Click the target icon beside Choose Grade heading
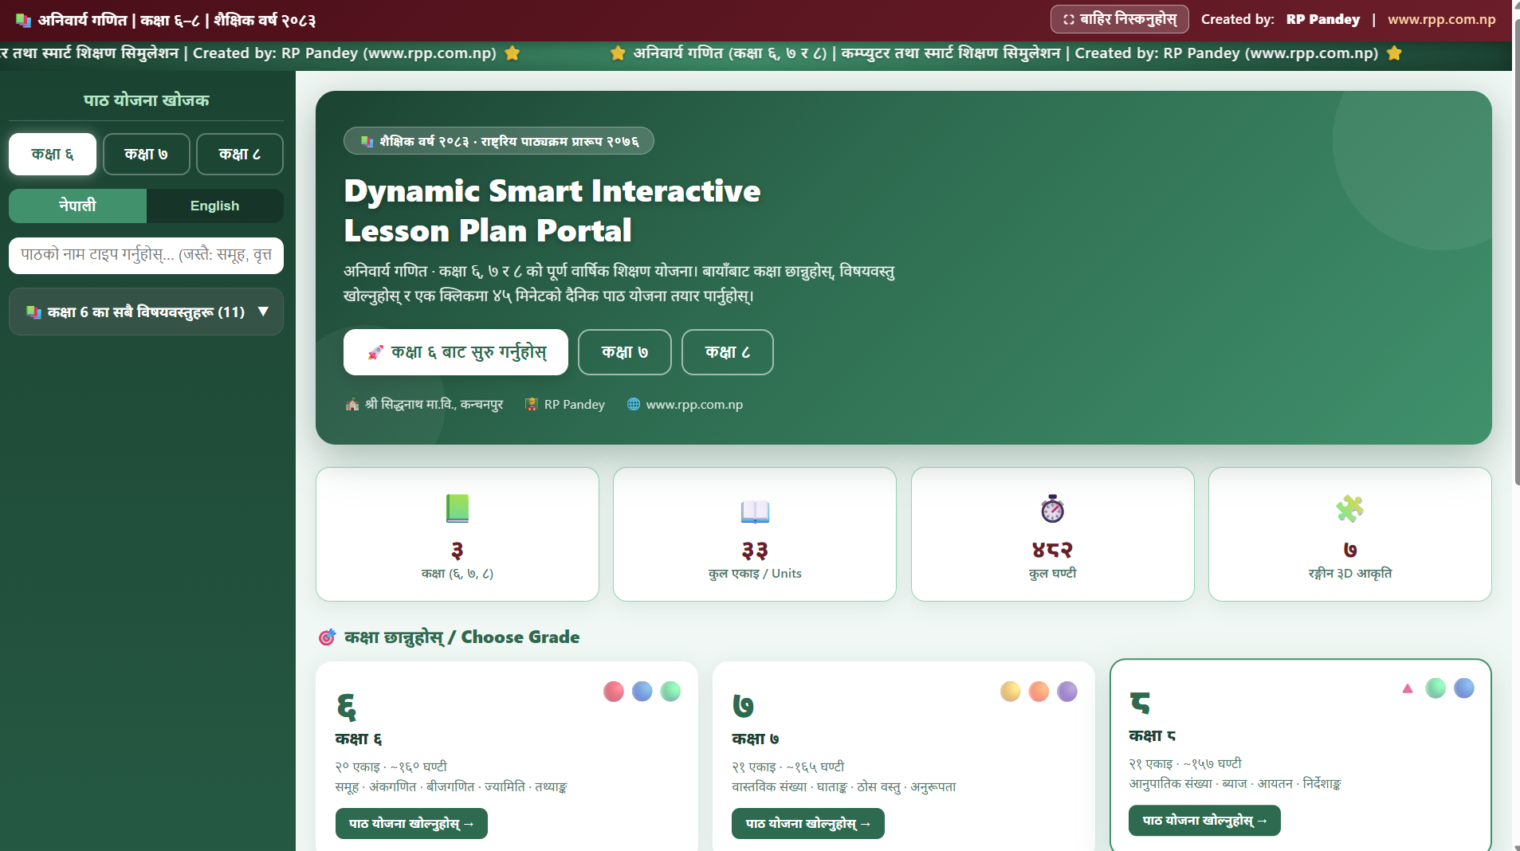 [x=327, y=637]
